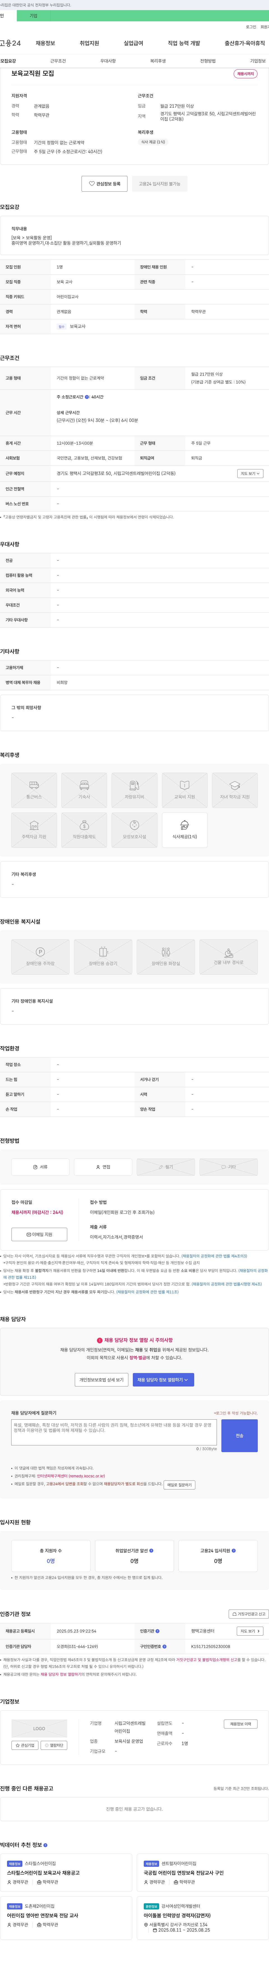The height and width of the screenshot is (1965, 269).
Task: Click the info icon beside 취업알선기관 알선
Action: click(152, 1551)
